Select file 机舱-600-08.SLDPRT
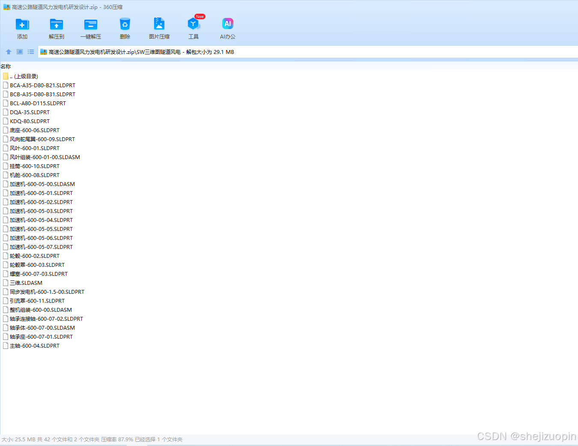578x446 pixels. [x=31, y=175]
